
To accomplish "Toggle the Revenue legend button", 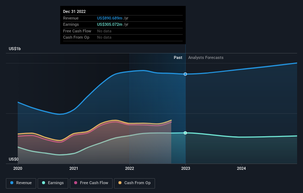I will pos(21,183).
